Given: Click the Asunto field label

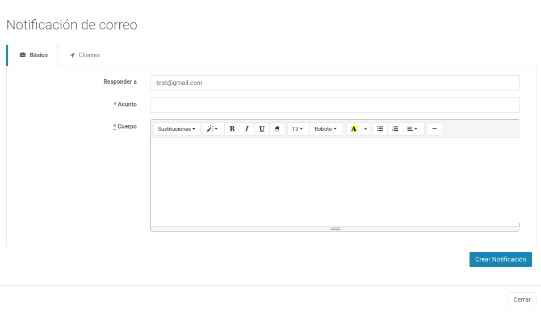Looking at the screenshot, I should click(x=125, y=104).
